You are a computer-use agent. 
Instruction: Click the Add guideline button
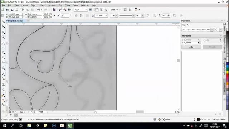pos(191,47)
